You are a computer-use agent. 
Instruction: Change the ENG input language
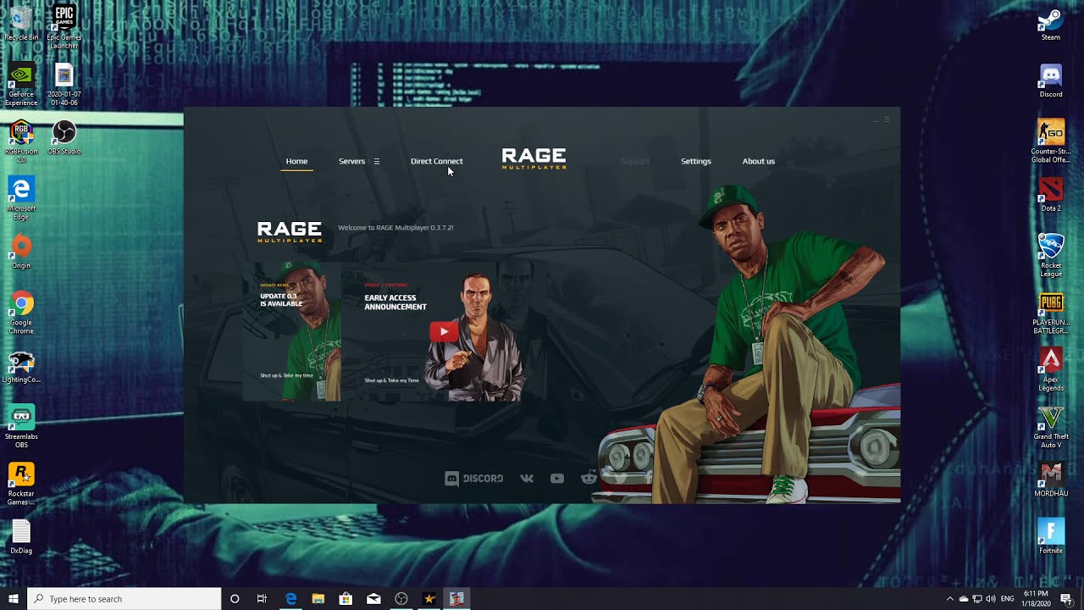1008,599
